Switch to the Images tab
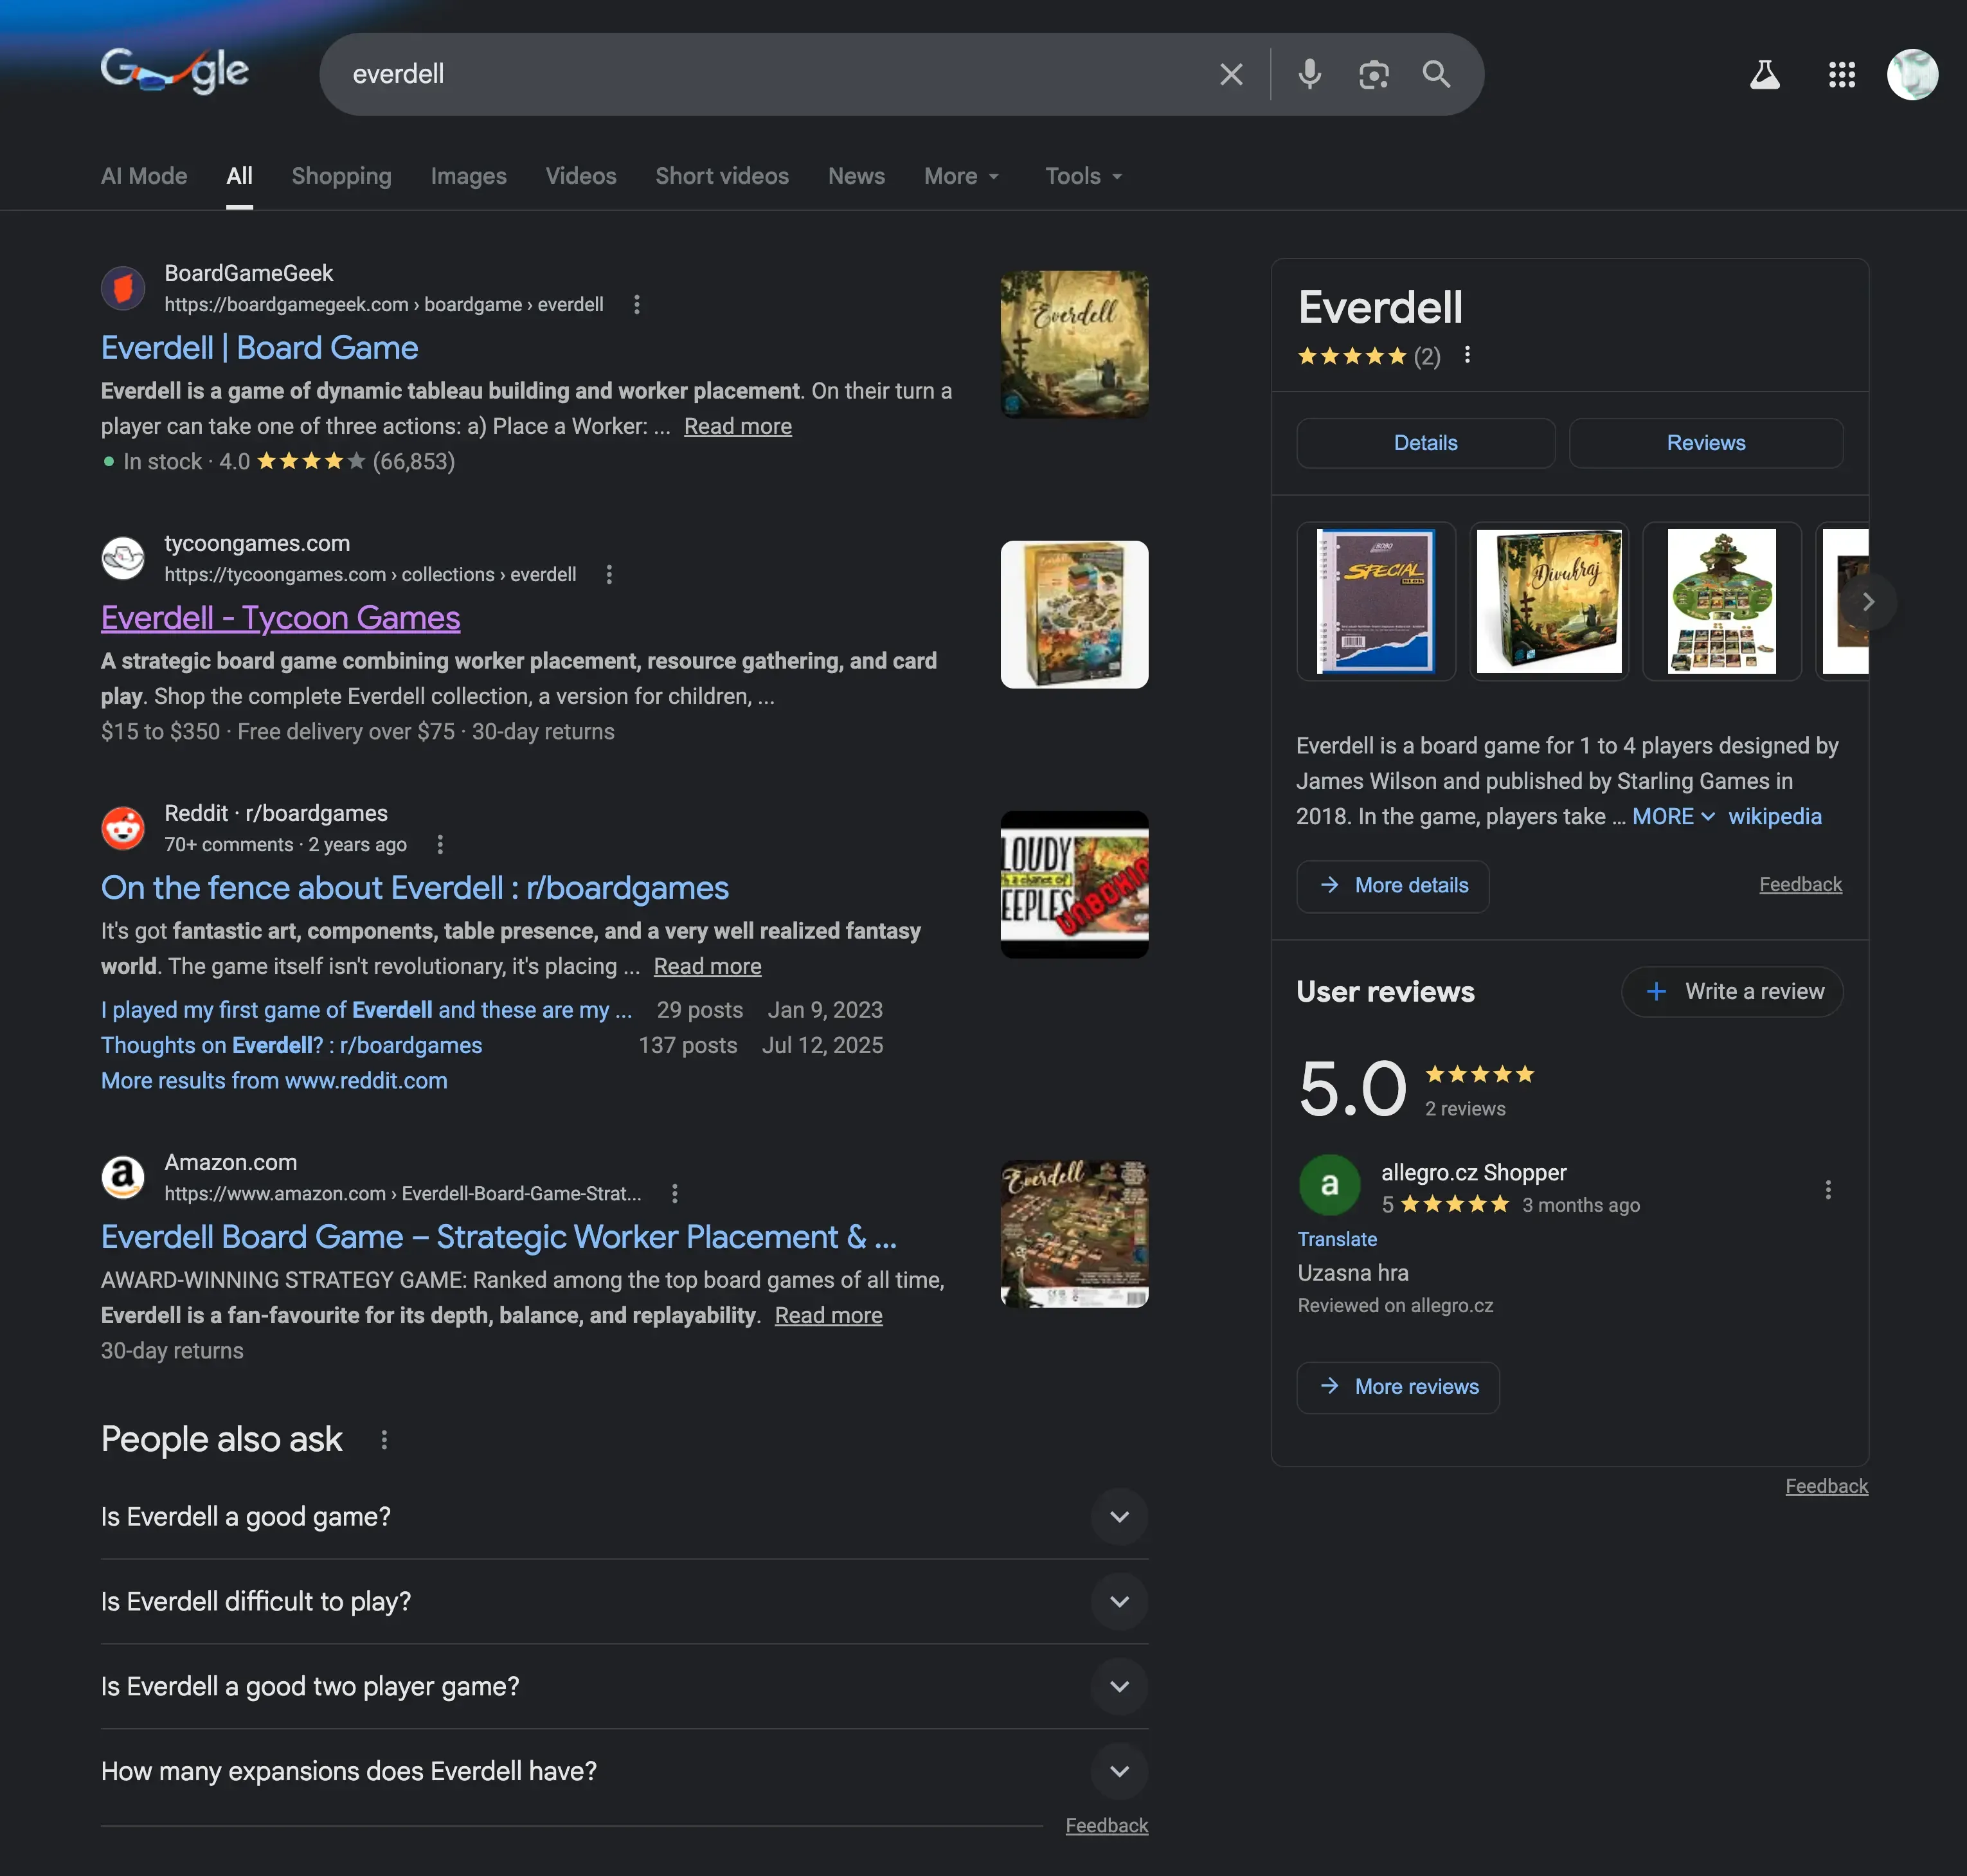This screenshot has width=1967, height=1876. pyautogui.click(x=468, y=176)
